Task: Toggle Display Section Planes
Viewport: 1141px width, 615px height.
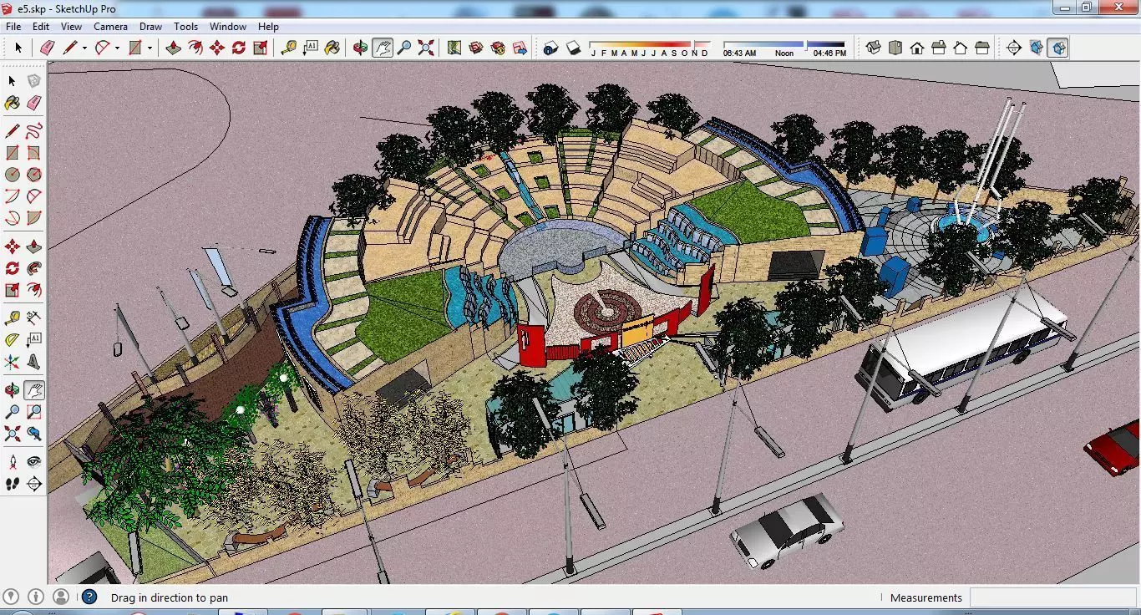Action: (1037, 48)
